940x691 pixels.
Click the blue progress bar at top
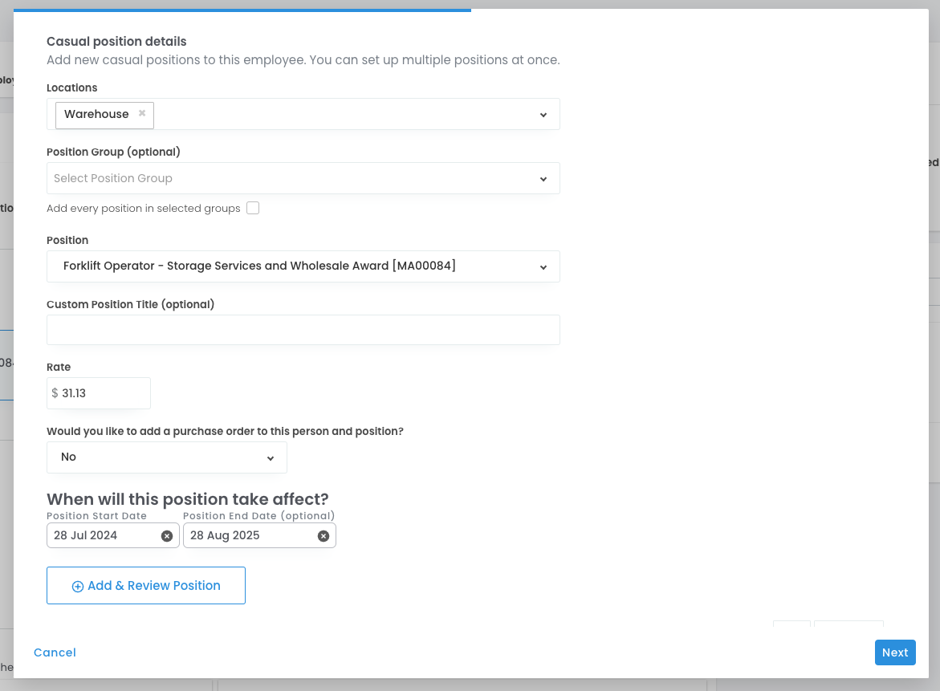click(x=242, y=10)
